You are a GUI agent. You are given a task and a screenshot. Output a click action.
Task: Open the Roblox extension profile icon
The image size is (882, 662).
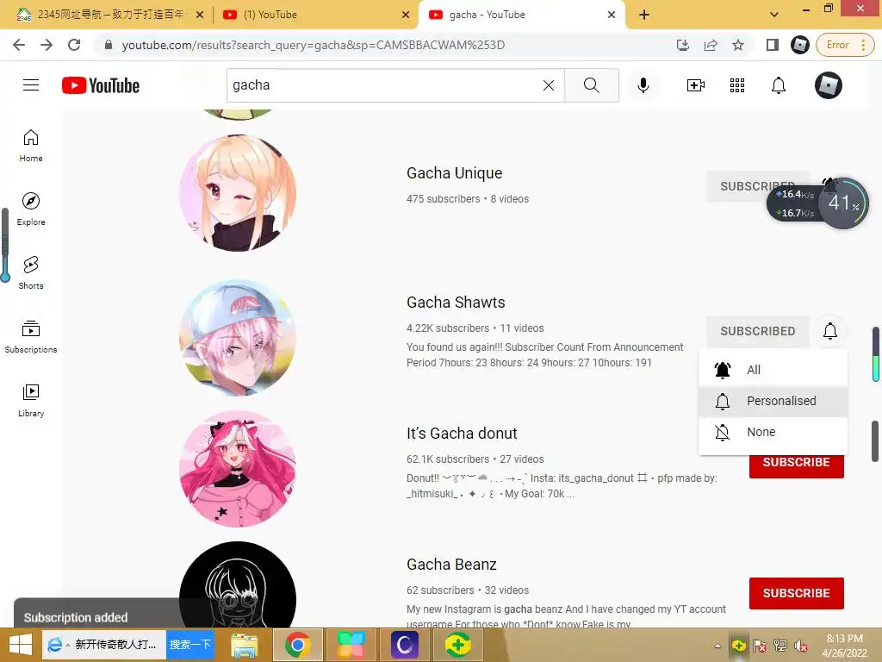pos(799,45)
